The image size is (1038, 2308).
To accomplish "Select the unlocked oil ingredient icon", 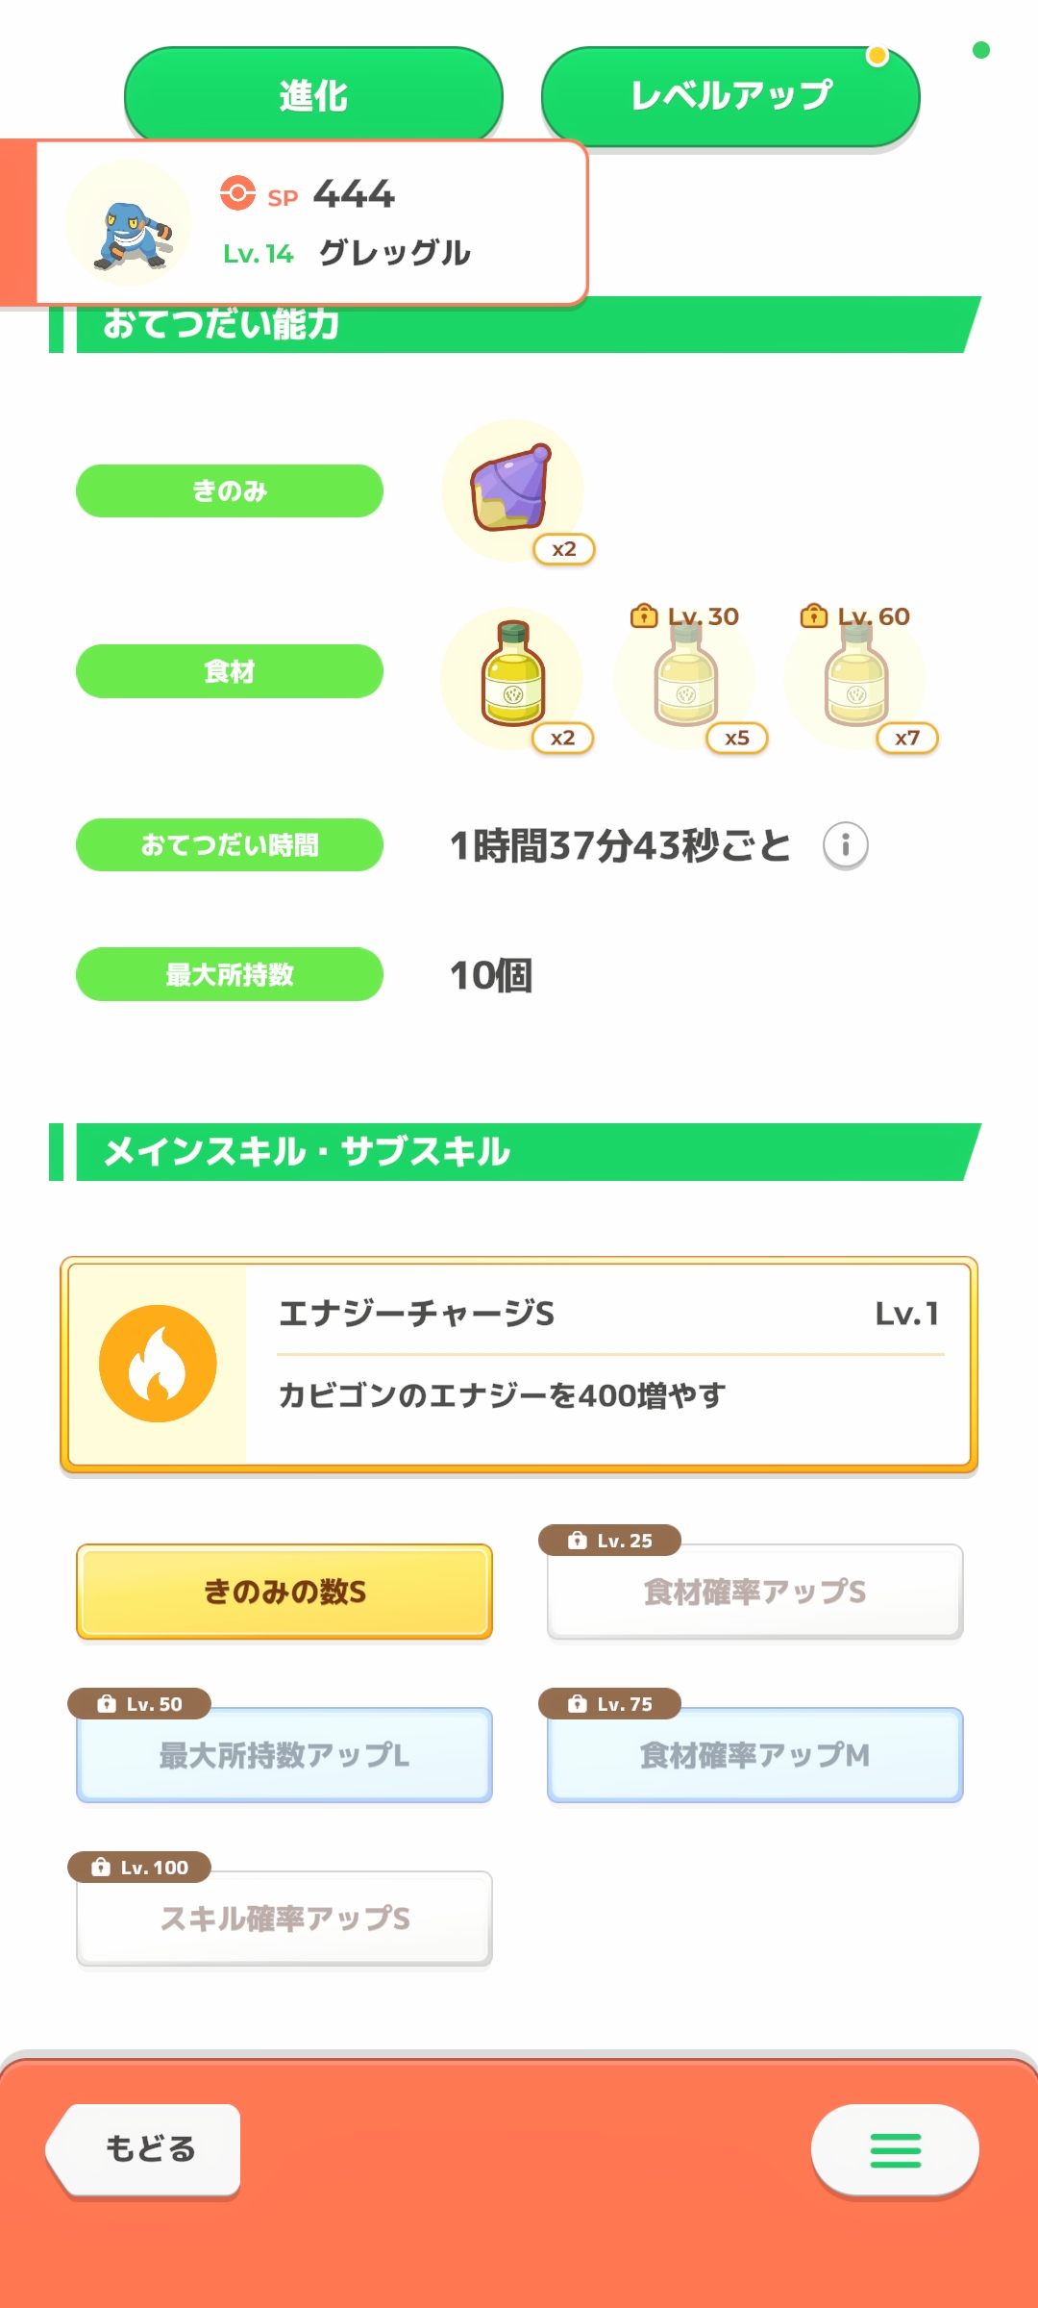I will tap(512, 676).
